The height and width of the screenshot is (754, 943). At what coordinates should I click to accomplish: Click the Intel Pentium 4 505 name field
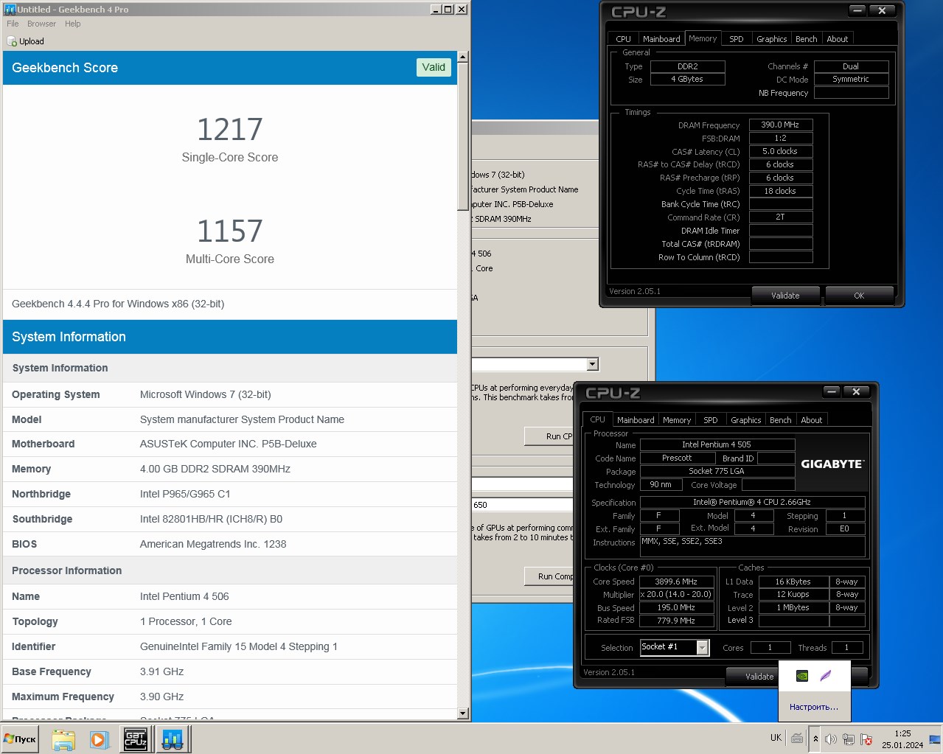pyautogui.click(x=717, y=444)
